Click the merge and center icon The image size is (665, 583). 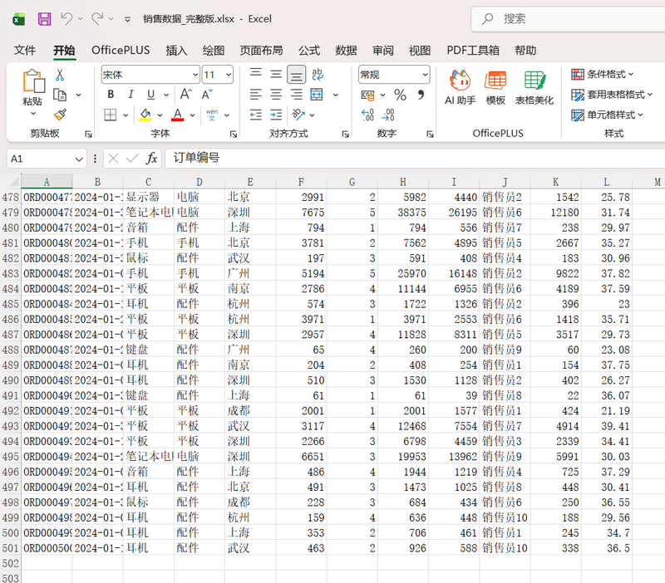[x=317, y=94]
